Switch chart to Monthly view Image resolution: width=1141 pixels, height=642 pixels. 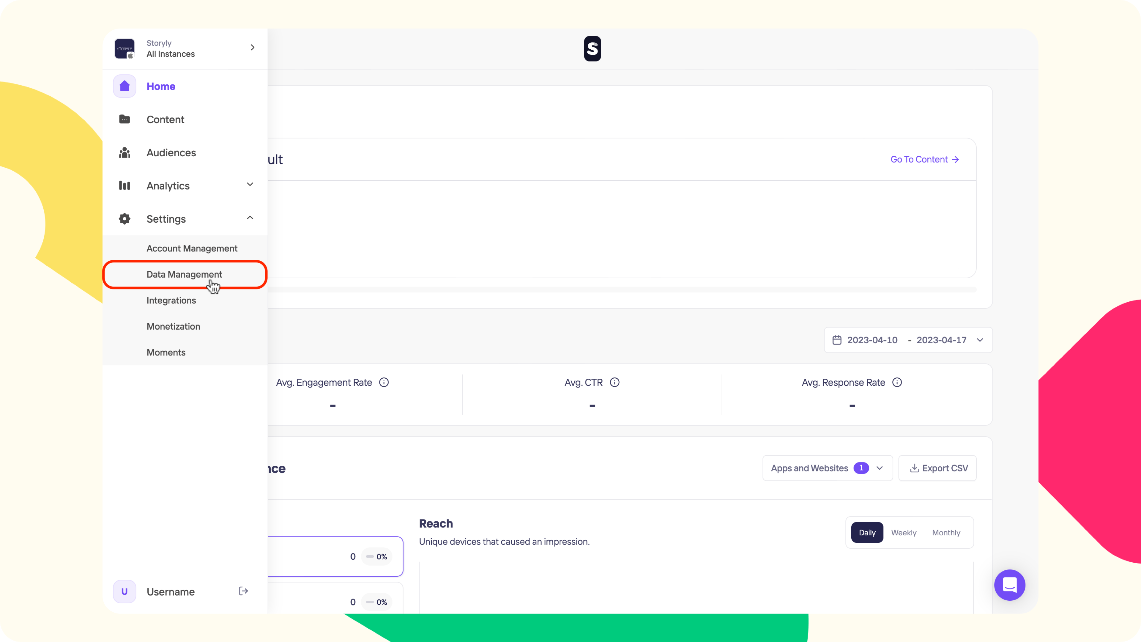946,533
